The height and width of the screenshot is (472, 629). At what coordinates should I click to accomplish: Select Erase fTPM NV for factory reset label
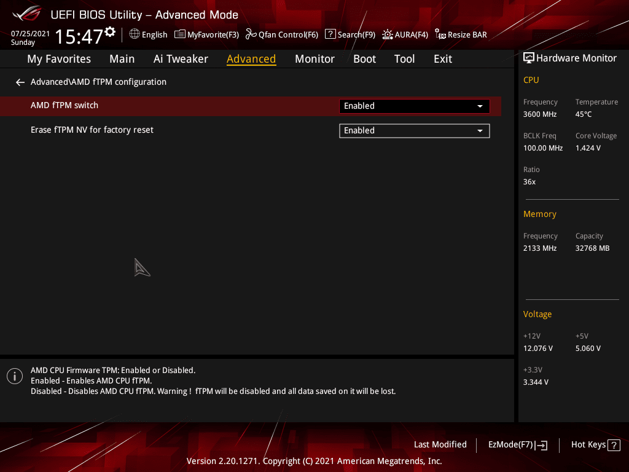point(92,130)
